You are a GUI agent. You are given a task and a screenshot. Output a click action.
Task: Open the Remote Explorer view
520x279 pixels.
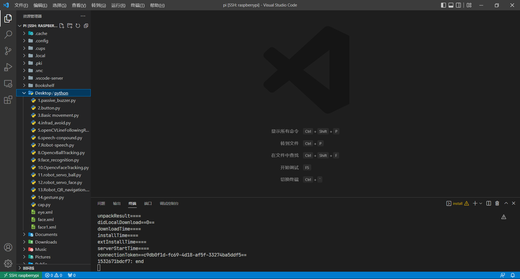point(8,84)
